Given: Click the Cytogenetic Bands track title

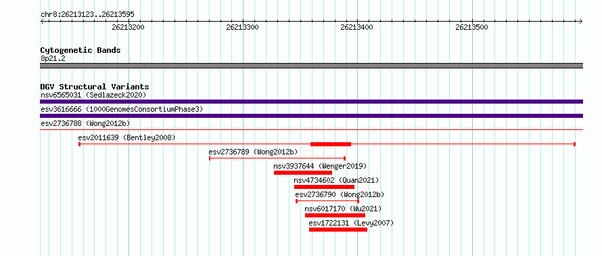Looking at the screenshot, I should click(x=80, y=50).
